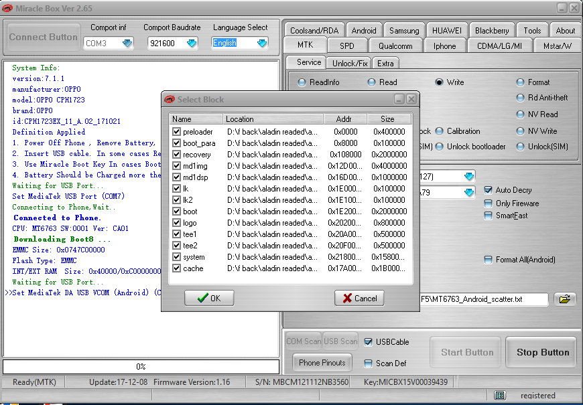Toggle the md1dsp block checkbox

[x=177, y=177]
